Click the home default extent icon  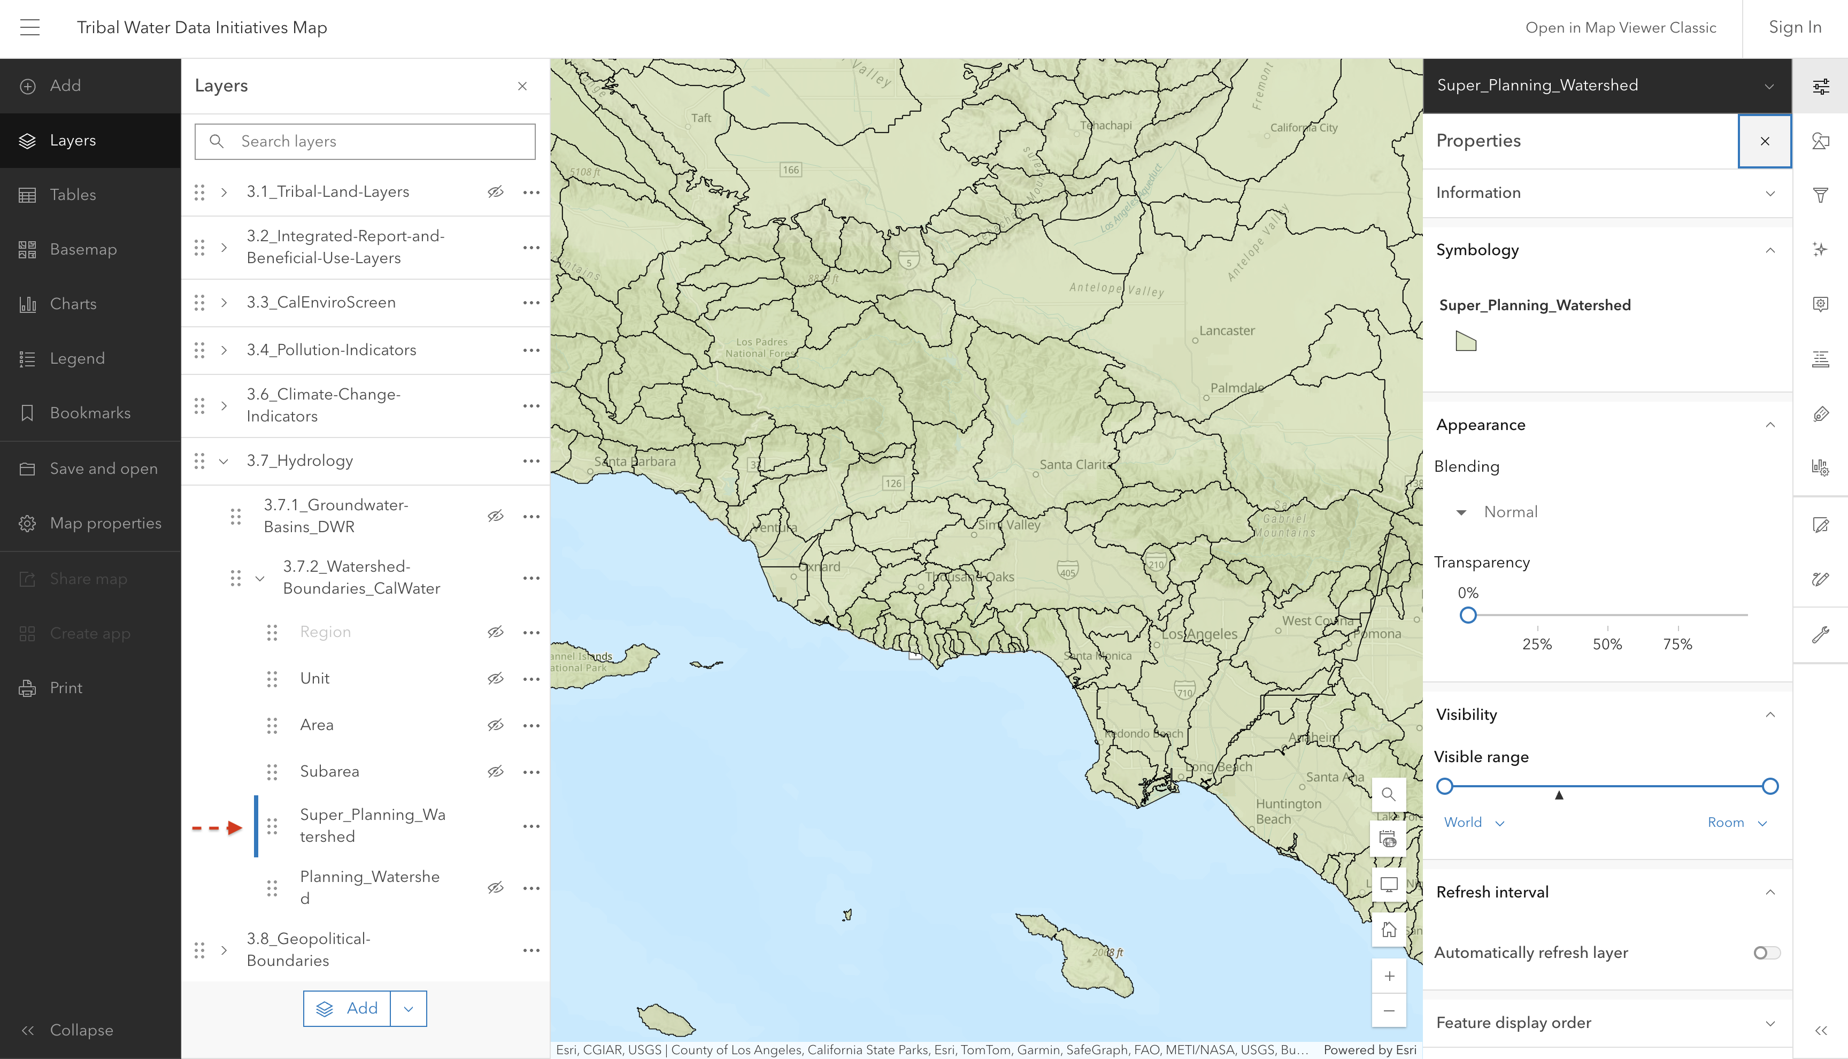pyautogui.click(x=1389, y=930)
